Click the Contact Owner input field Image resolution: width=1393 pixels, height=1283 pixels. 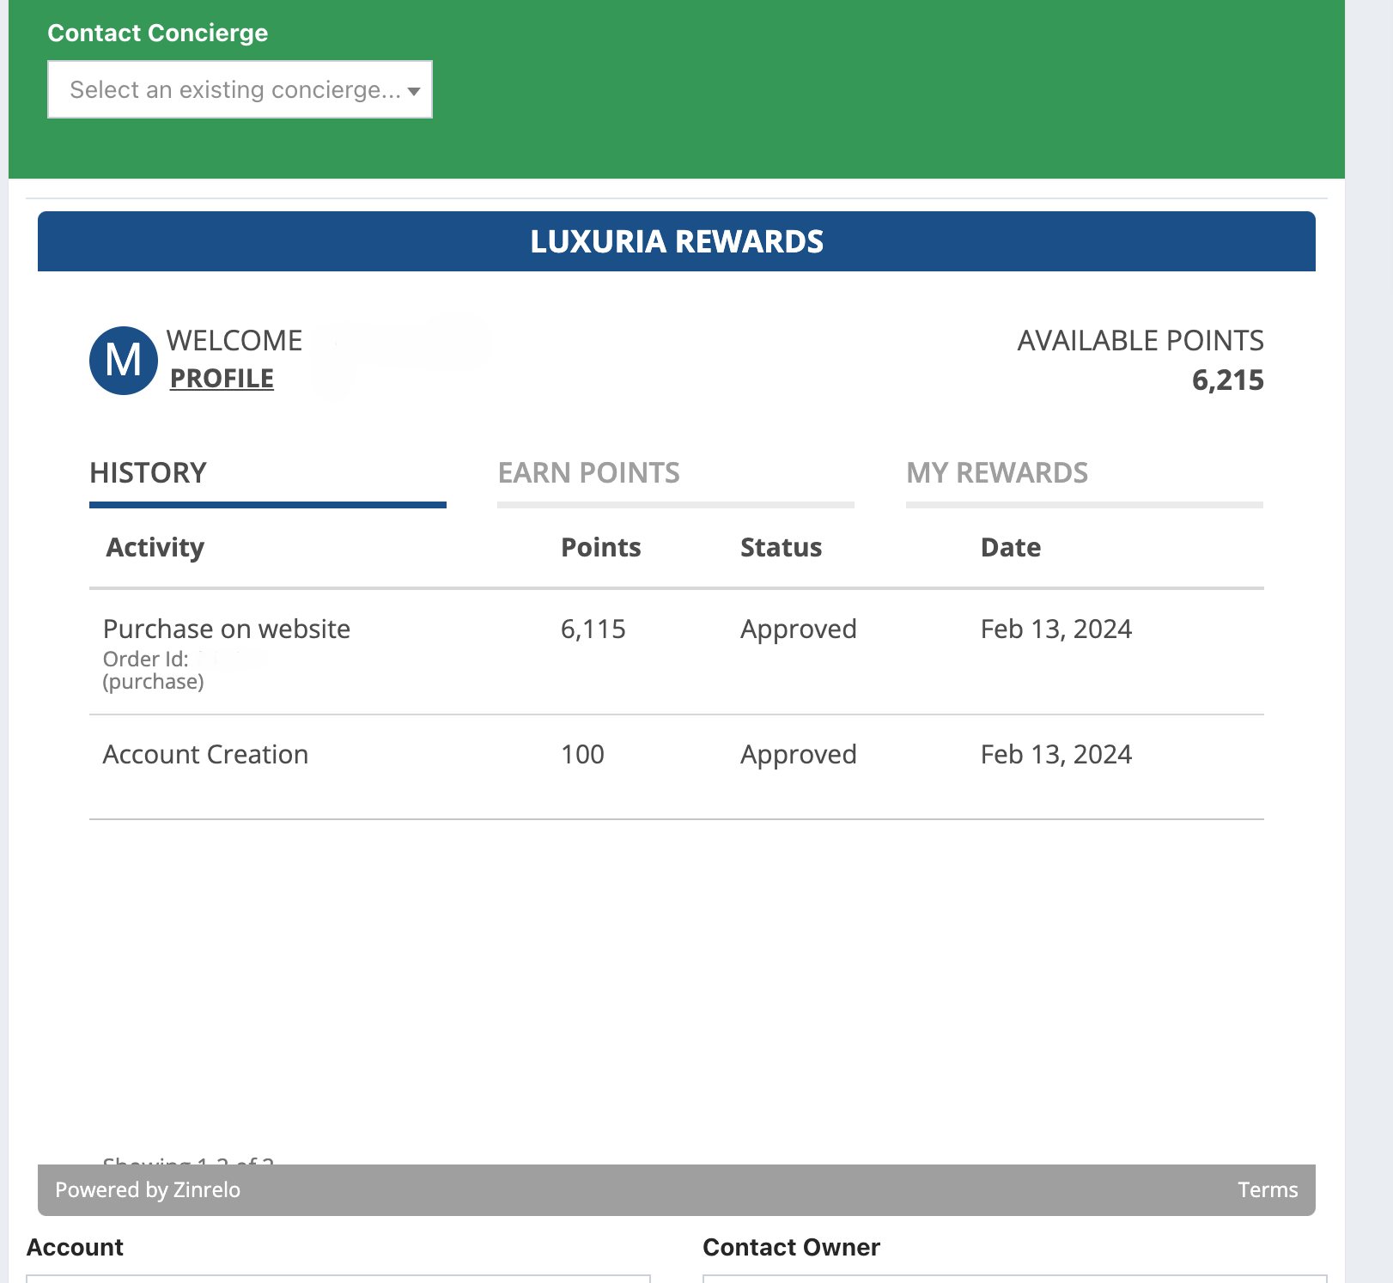(x=1014, y=1278)
